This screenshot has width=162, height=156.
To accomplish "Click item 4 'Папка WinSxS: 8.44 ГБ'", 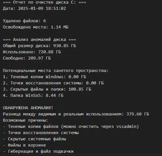I will click(33, 95).
